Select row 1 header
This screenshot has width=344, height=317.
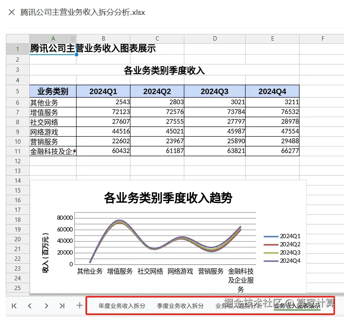pyautogui.click(x=18, y=49)
